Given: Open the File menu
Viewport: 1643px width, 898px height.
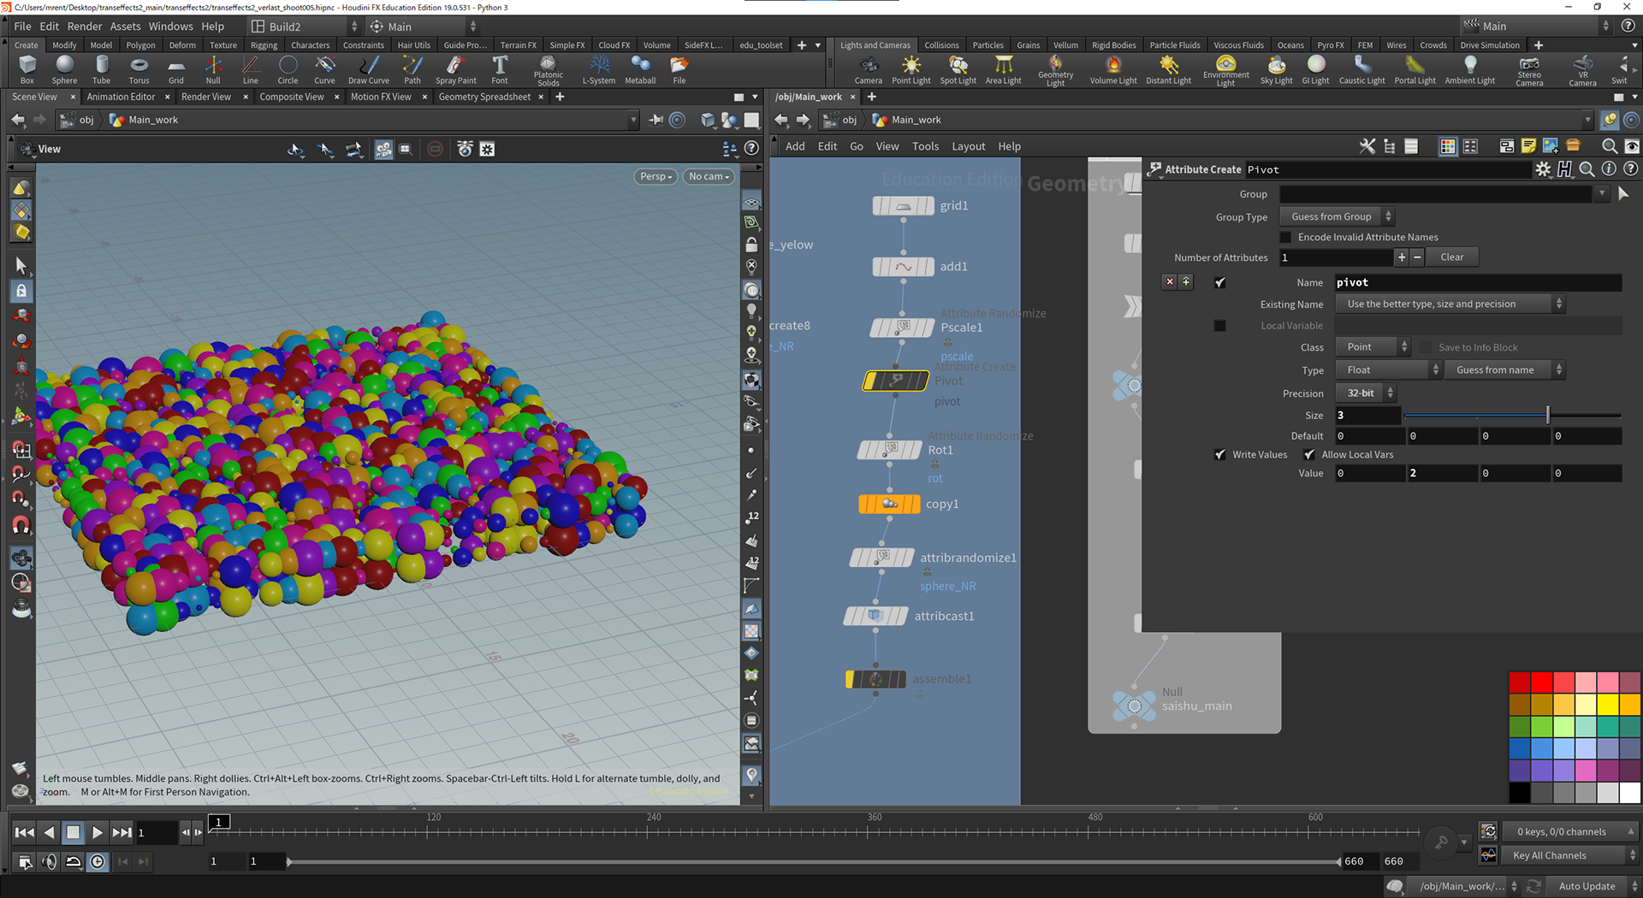Looking at the screenshot, I should click(23, 27).
